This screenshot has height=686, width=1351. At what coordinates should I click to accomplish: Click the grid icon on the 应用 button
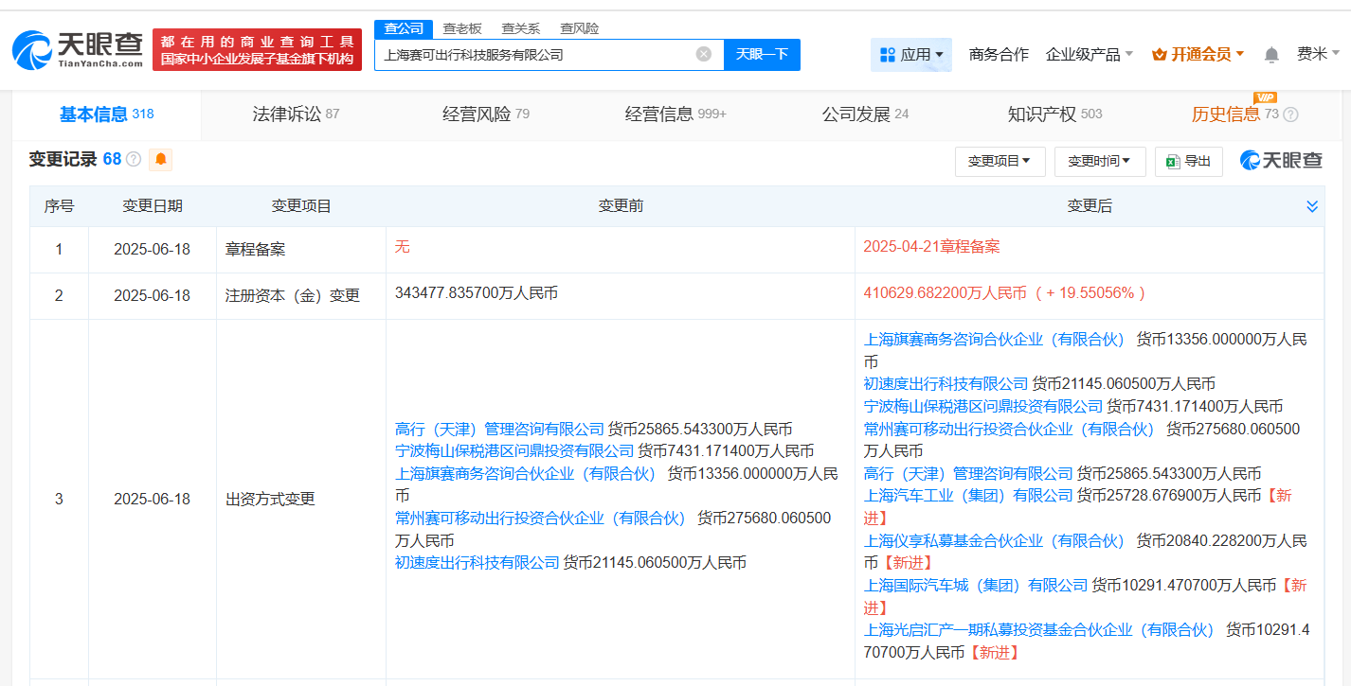888,55
